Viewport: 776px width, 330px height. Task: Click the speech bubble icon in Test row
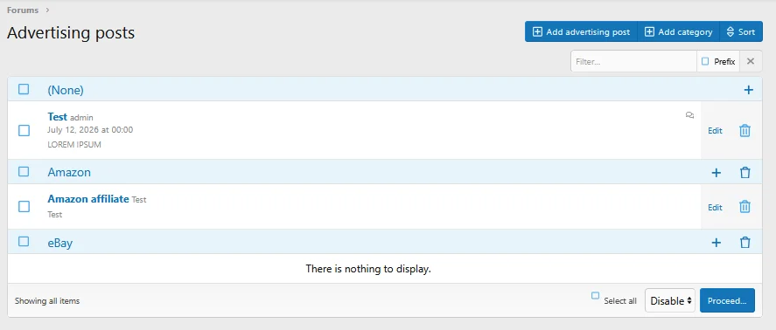689,115
